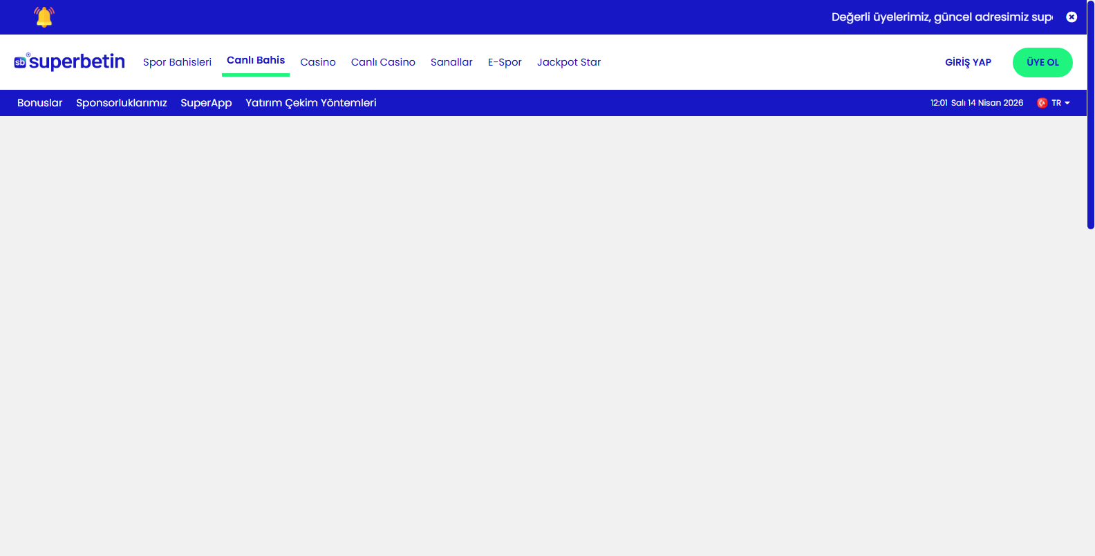This screenshot has height=556, width=1095.
Task: Navigate to E-Spor
Action: pyautogui.click(x=505, y=62)
